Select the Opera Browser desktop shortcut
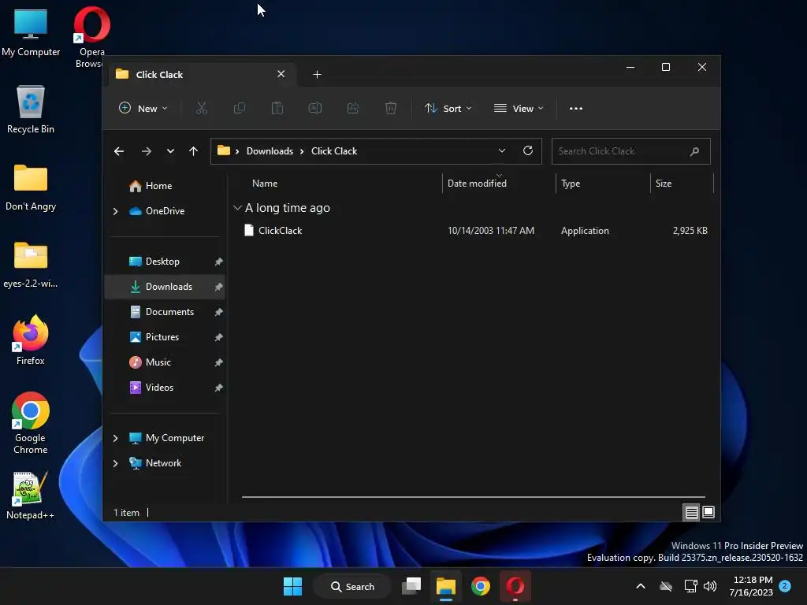The width and height of the screenshot is (807, 605). [x=90, y=37]
